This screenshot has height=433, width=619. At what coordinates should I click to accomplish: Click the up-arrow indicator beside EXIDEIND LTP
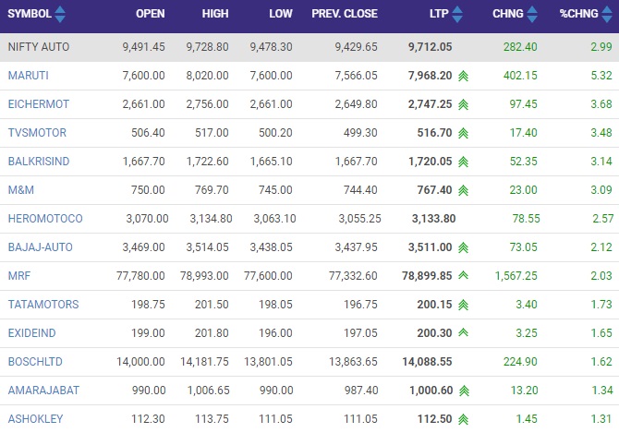464,332
